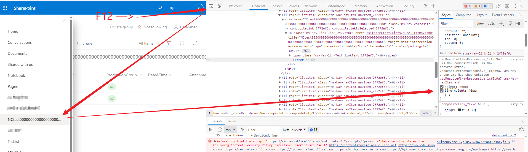The width and height of the screenshot is (528, 152).
Task: Select the a.ms-Nav-link.link_2f72ef6c breadcrumb
Action: click(398, 113)
